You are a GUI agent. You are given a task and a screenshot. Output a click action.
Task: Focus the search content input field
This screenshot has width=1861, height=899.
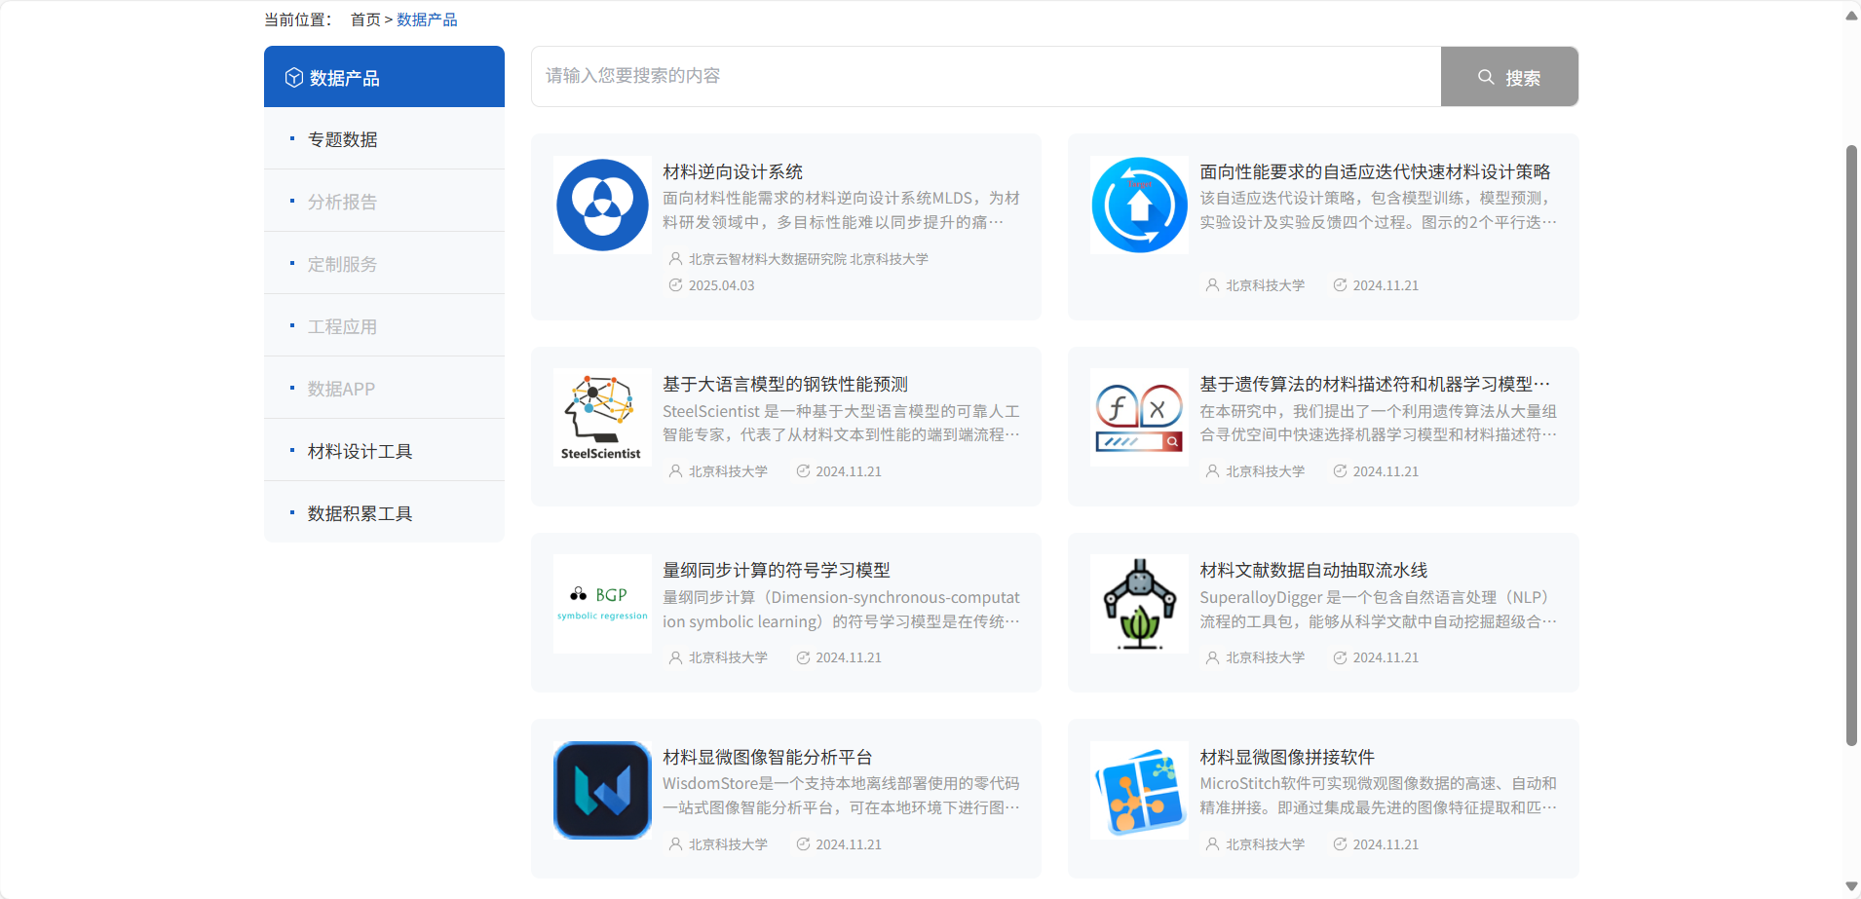pos(984,76)
